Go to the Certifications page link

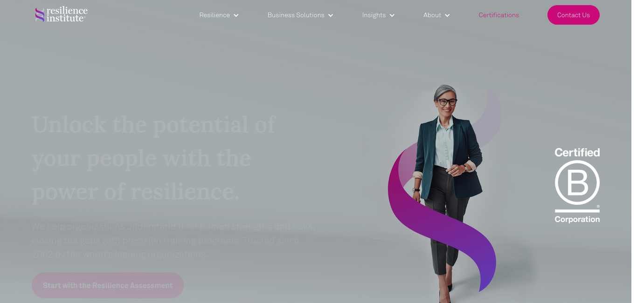point(499,15)
